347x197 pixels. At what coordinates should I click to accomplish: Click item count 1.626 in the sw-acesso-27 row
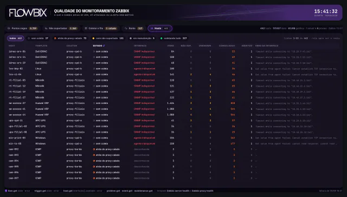click(171, 103)
